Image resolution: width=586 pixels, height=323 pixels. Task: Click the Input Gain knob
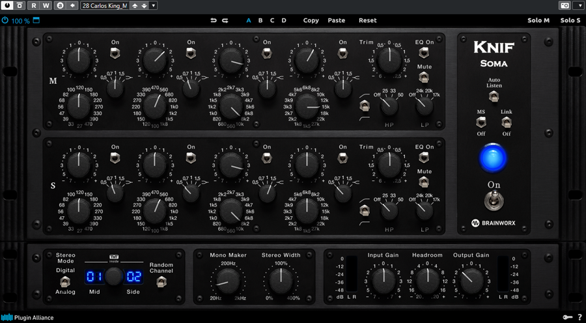pyautogui.click(x=383, y=281)
